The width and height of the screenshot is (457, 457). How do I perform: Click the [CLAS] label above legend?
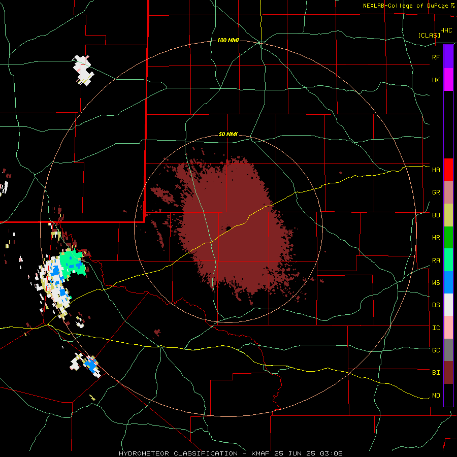(x=429, y=35)
